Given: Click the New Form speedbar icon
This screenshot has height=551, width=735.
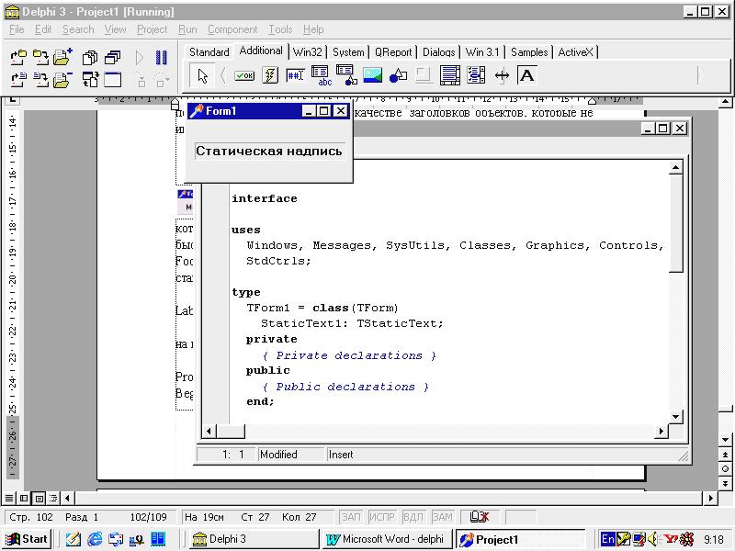Looking at the screenshot, I should click(x=112, y=80).
